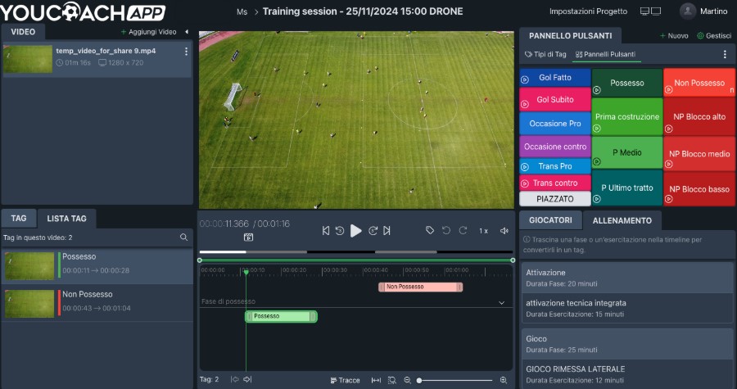The image size is (737, 389).
Task: Toggle the Trans Pro tag button
Action: [x=555, y=166]
